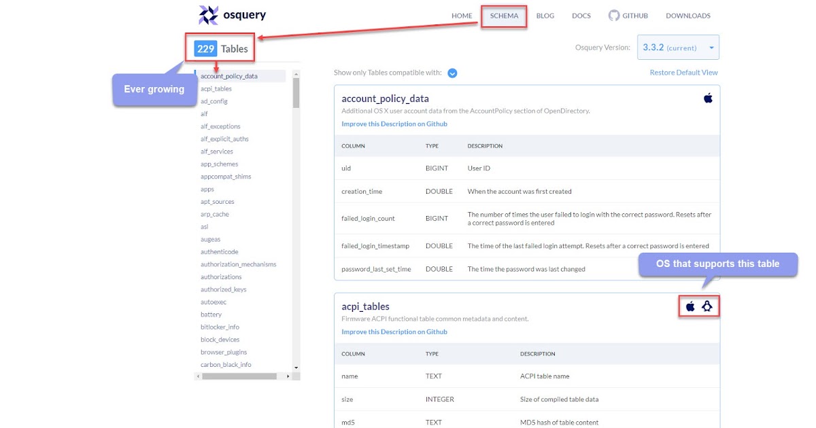Click Apple icon on account_policy_data card
Screen dimensions: 816x428
pos(708,99)
